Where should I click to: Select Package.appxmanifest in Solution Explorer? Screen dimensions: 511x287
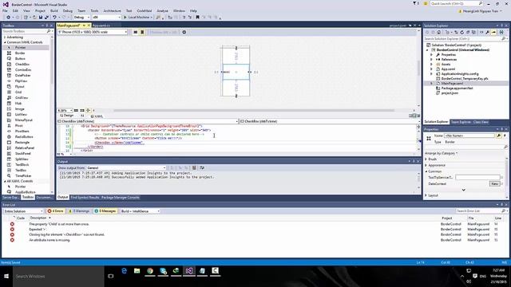pyautogui.click(x=457, y=88)
